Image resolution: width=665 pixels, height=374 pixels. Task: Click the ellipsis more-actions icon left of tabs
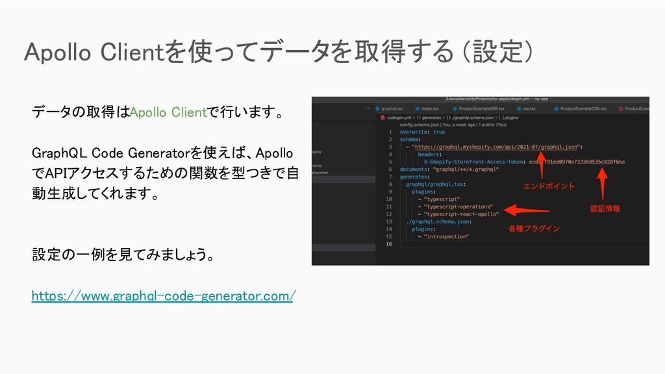click(368, 108)
